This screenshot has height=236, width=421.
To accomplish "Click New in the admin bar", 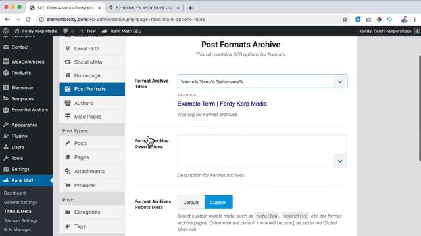I will pyautogui.click(x=87, y=31).
